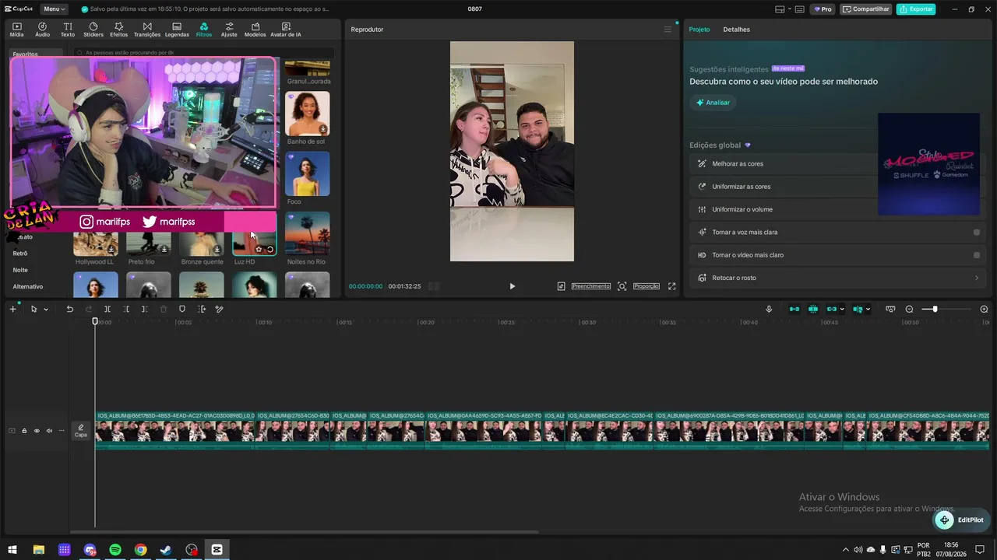
Task: Click the quality icon left of Preenchimento
Action: point(561,286)
